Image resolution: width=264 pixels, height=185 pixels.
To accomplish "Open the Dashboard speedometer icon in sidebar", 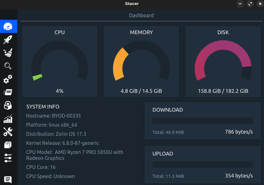I will (8, 27).
